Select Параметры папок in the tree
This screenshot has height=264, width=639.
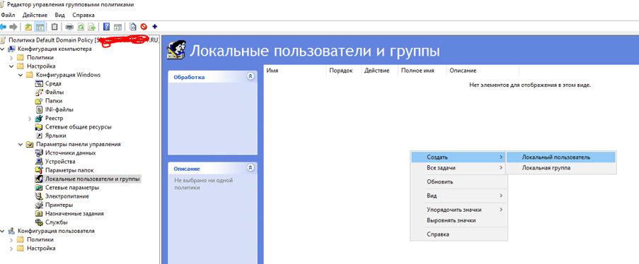69,170
